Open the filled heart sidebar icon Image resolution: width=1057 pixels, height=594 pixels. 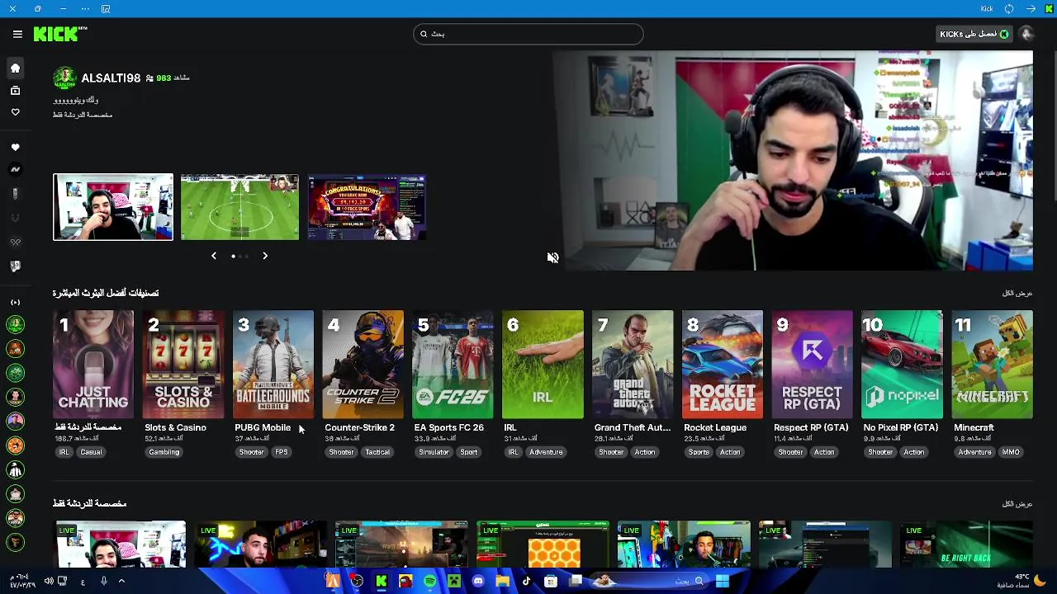[15, 147]
